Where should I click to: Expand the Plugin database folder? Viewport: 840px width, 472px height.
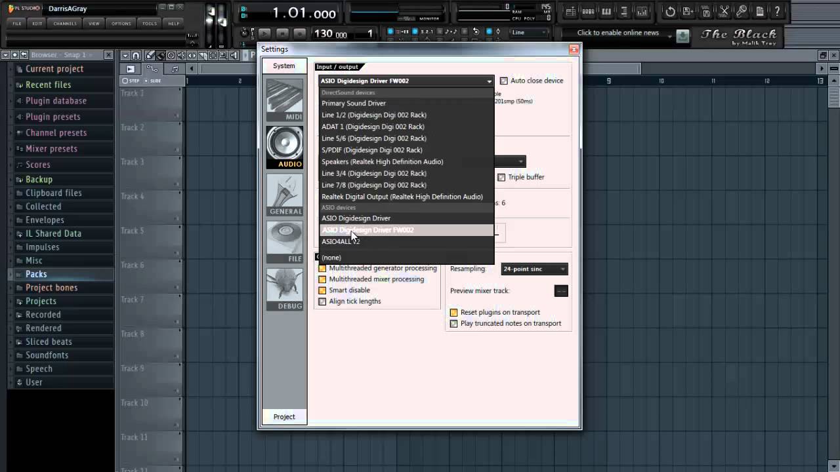56,101
